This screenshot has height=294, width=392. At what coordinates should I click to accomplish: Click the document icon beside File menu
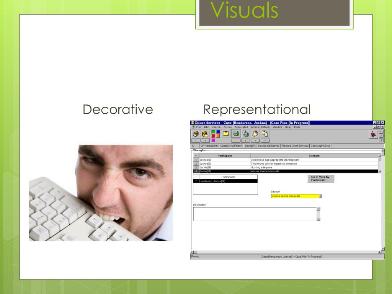[x=193, y=127]
